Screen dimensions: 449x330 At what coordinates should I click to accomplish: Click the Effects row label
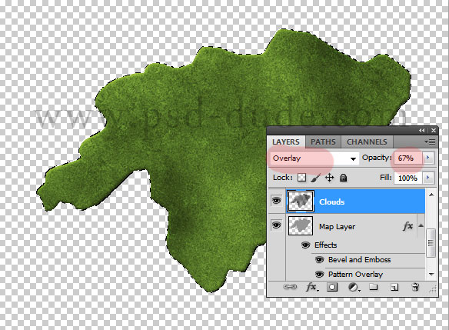[325, 245]
